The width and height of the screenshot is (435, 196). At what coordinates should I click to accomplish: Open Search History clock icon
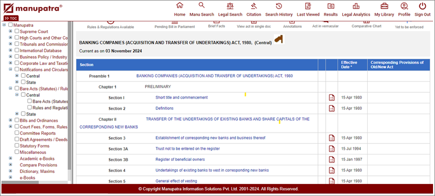tap(279, 6)
